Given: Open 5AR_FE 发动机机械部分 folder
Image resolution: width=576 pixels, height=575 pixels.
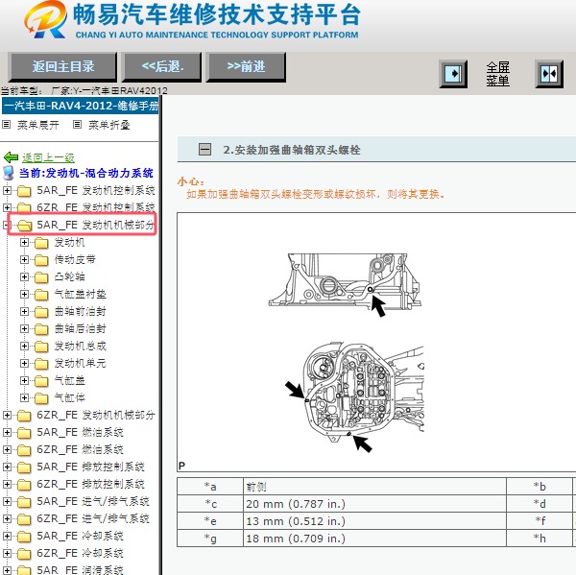Looking at the screenshot, I should (95, 225).
